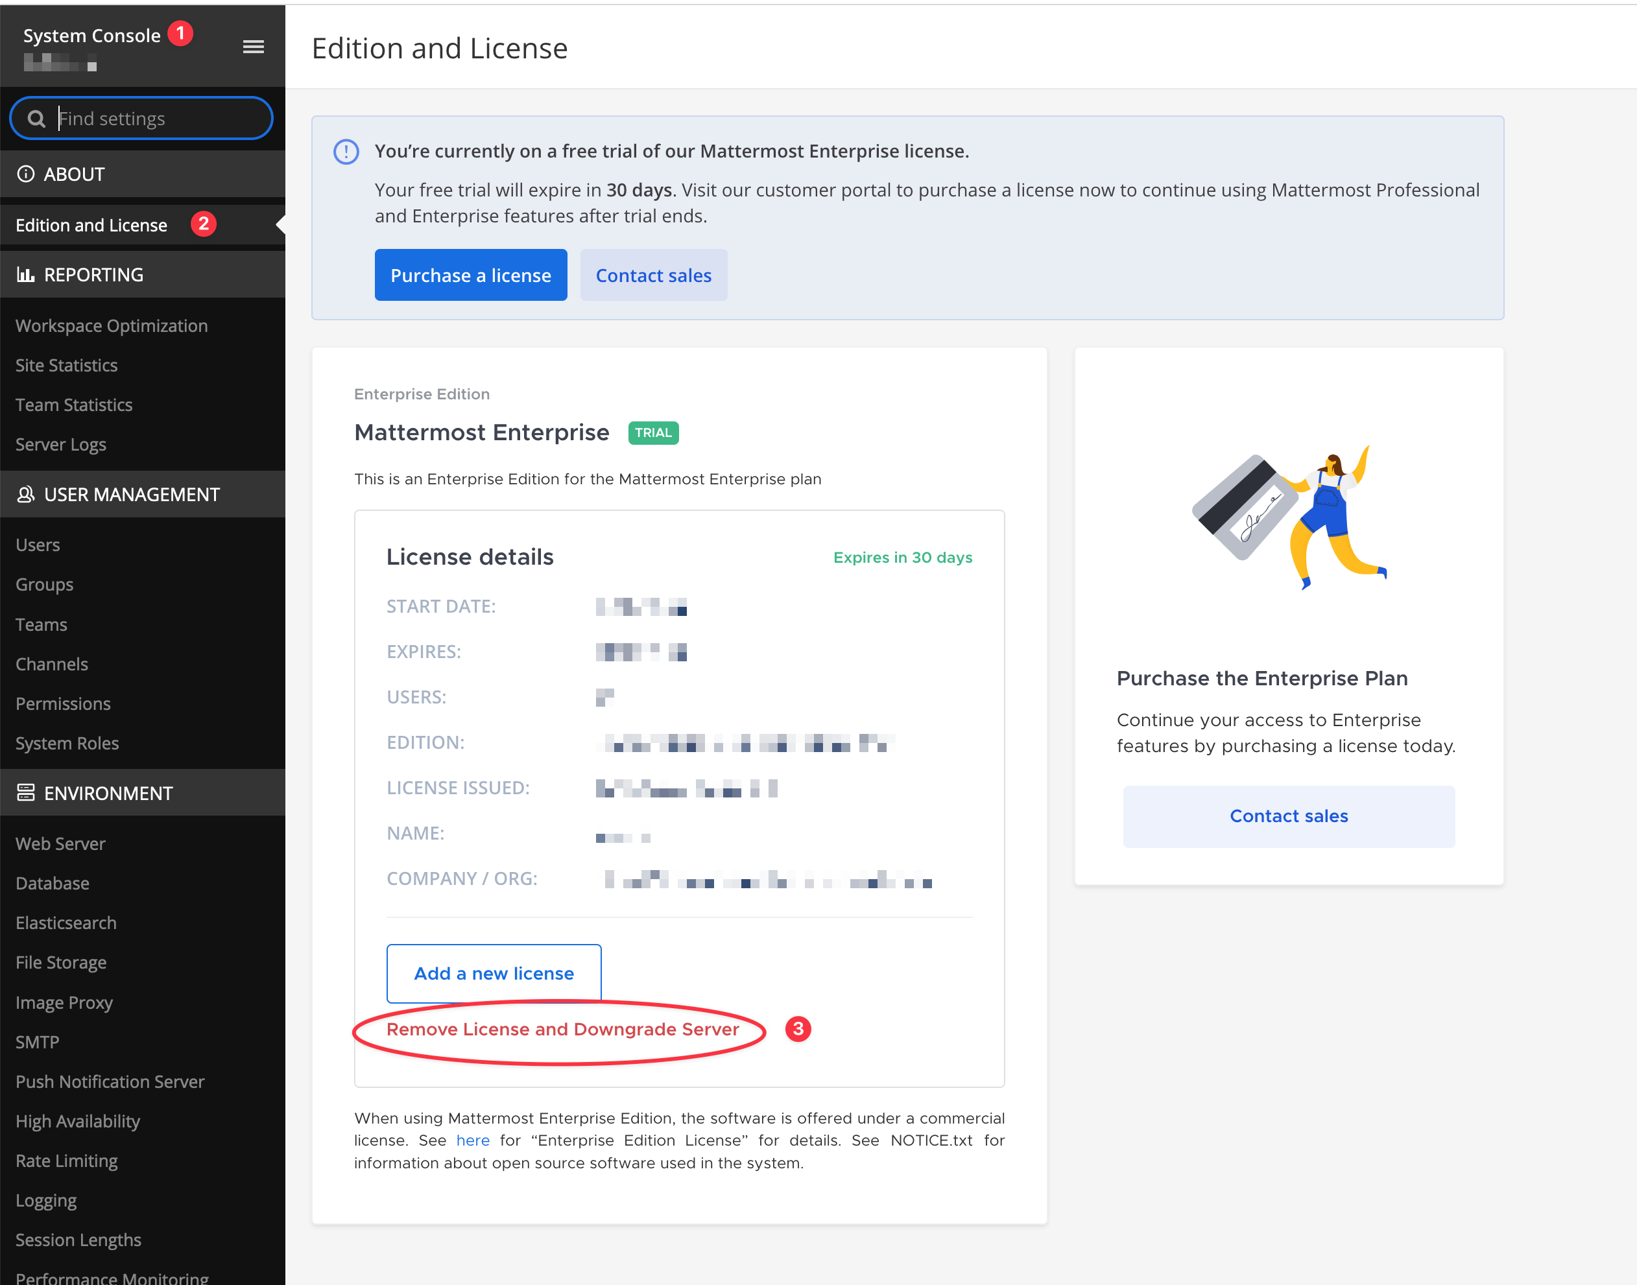Viewport: 1637px width, 1285px height.
Task: Open Site Statistics page
Action: pyautogui.click(x=66, y=366)
